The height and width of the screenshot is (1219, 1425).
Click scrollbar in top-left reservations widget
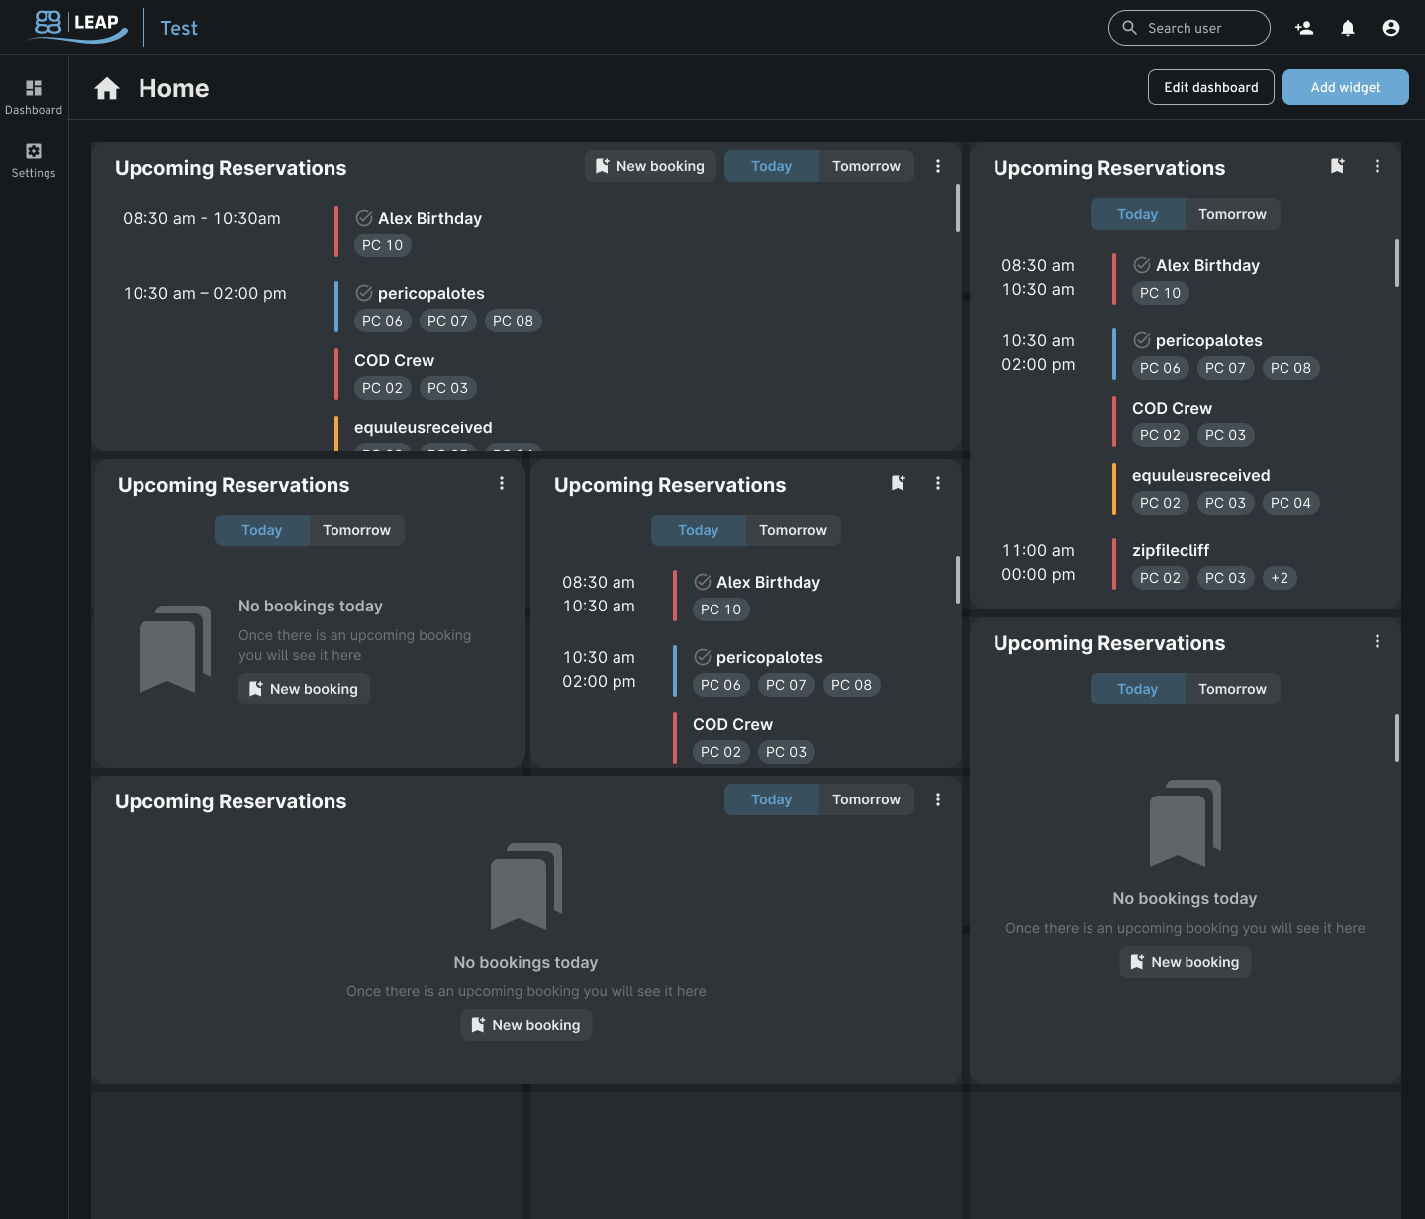(x=957, y=208)
